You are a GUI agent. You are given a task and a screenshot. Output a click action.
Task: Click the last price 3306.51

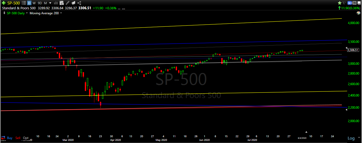[85, 8]
